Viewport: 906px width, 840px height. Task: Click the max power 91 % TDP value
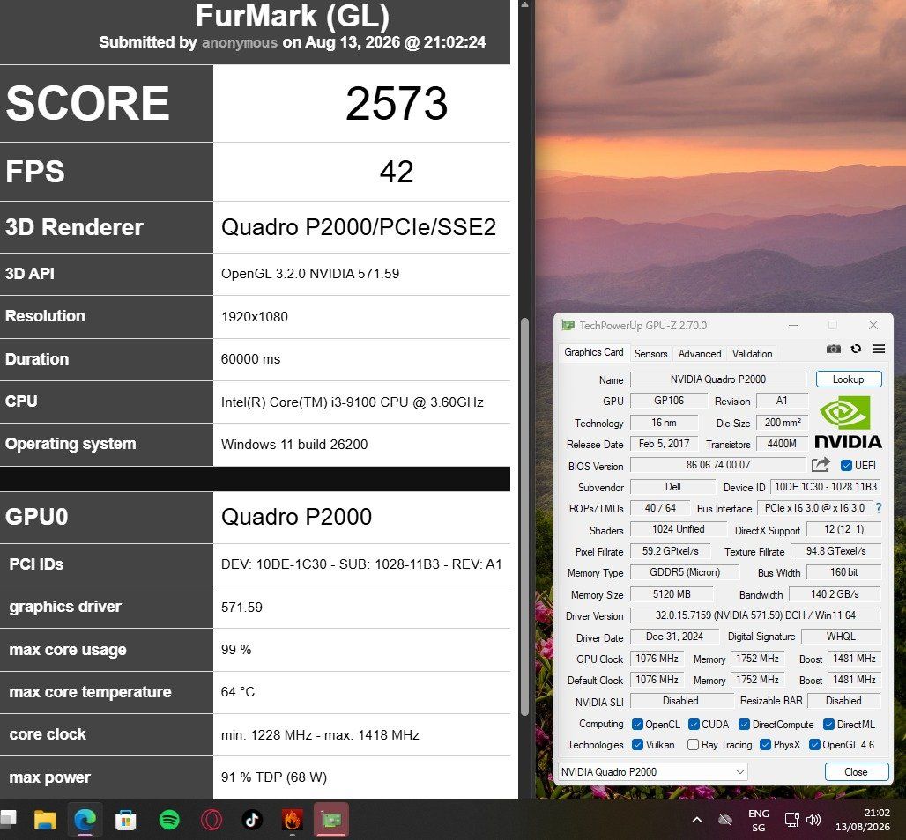click(x=273, y=777)
